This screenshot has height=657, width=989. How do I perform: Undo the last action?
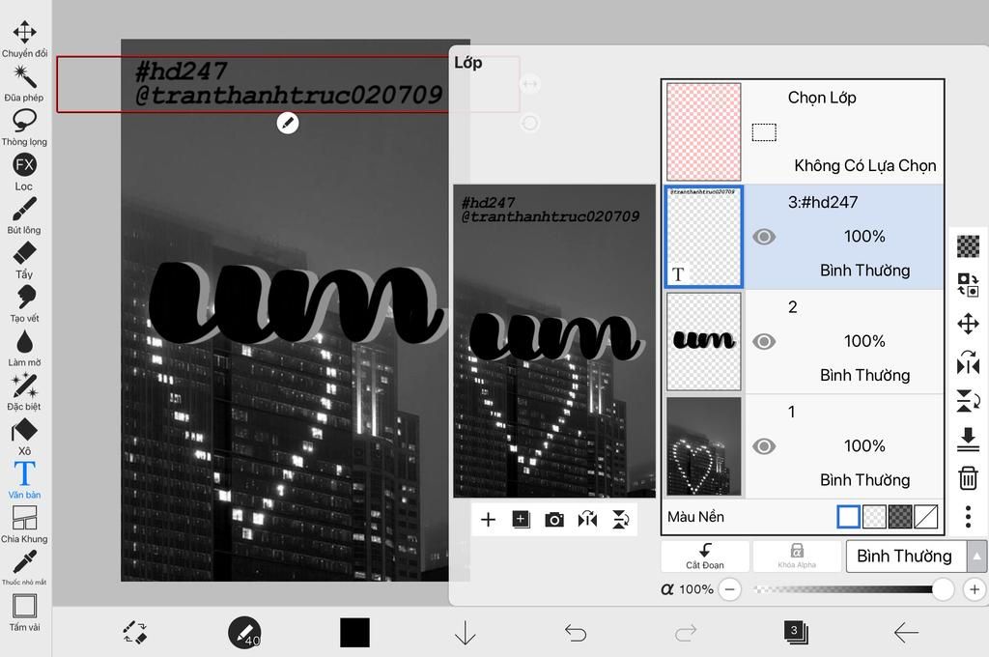click(x=576, y=633)
